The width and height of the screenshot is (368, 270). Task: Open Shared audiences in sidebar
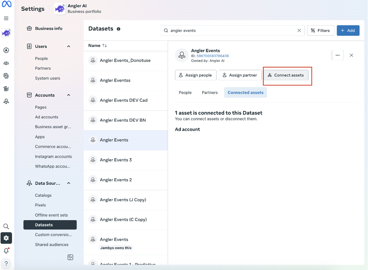52,245
